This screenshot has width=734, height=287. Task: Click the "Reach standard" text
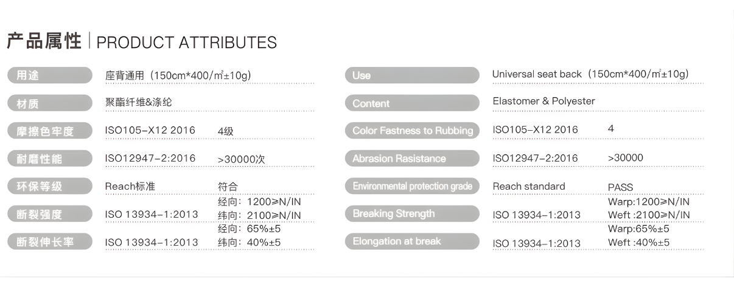529,186
